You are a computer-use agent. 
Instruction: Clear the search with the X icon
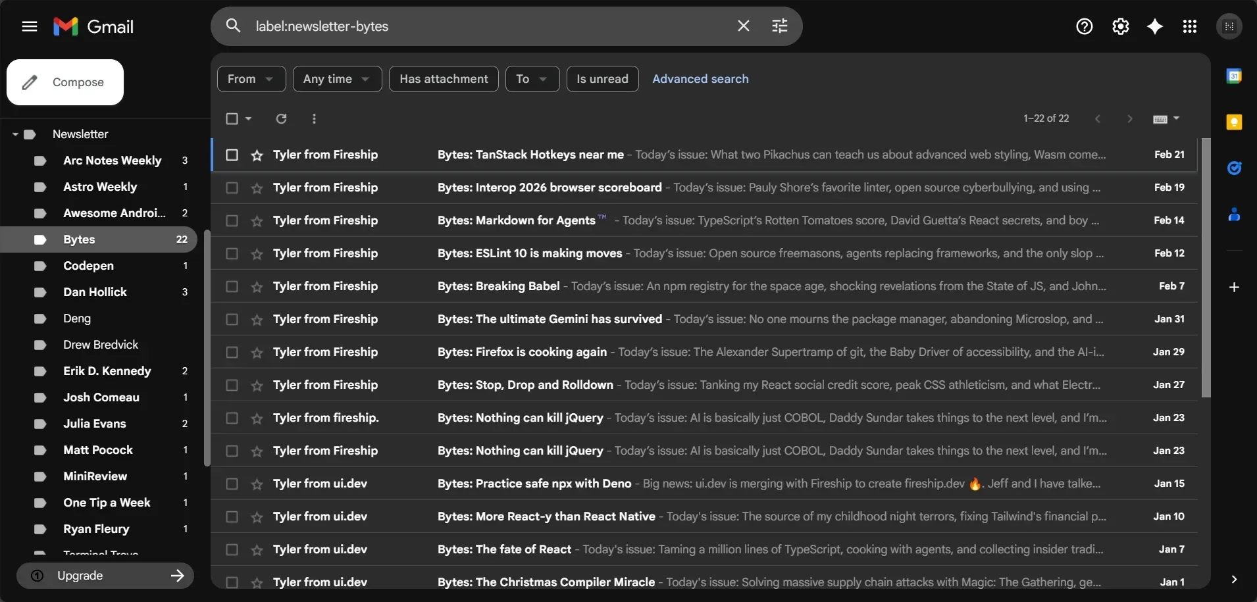pyautogui.click(x=743, y=26)
